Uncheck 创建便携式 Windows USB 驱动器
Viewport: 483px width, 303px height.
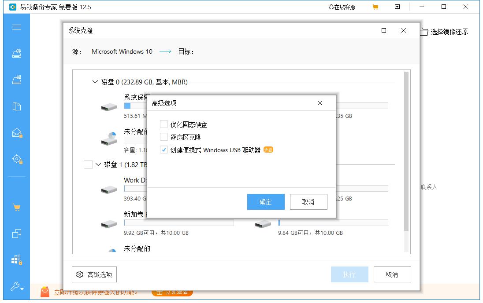tap(163, 150)
